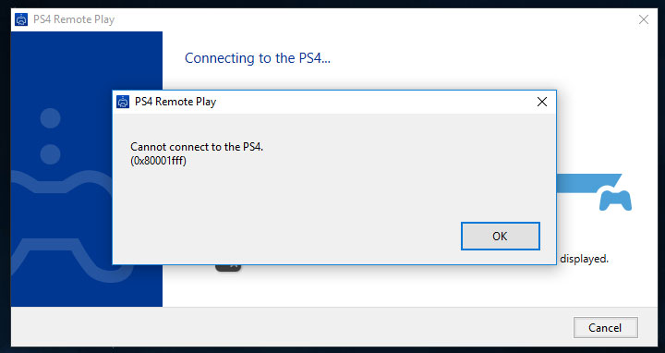
Task: Close the error dialog with its X
Action: click(541, 102)
